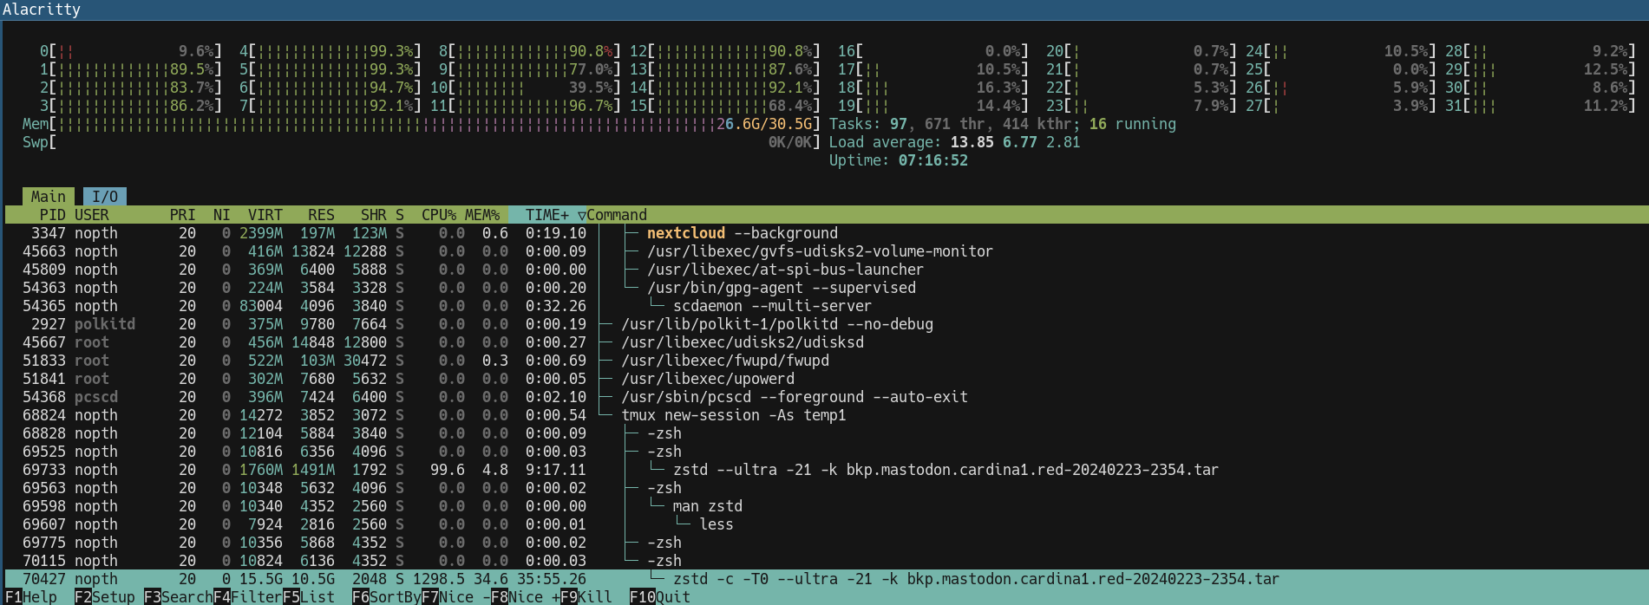This screenshot has width=1649, height=605.
Task: Select the -zsh process with PID 69525
Action: click(826, 452)
